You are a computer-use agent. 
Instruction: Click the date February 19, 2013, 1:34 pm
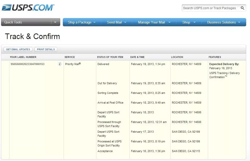pos(148,64)
